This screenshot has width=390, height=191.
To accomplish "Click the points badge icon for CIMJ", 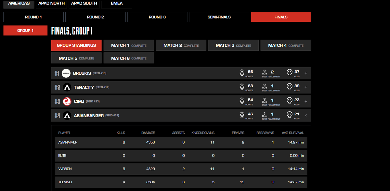I will 242,101.
